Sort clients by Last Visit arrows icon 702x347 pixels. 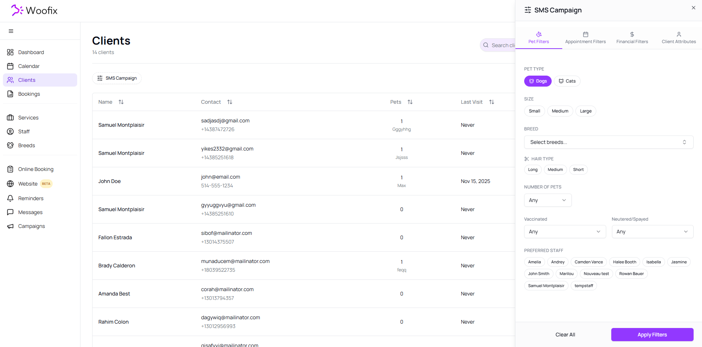tap(492, 102)
